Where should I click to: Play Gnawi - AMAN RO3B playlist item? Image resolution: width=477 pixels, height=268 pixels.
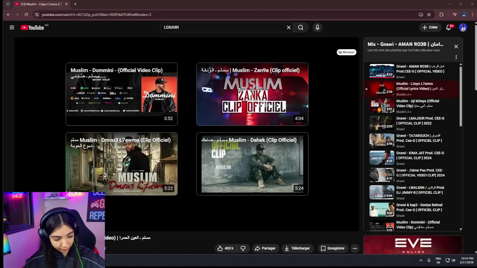coord(412,71)
